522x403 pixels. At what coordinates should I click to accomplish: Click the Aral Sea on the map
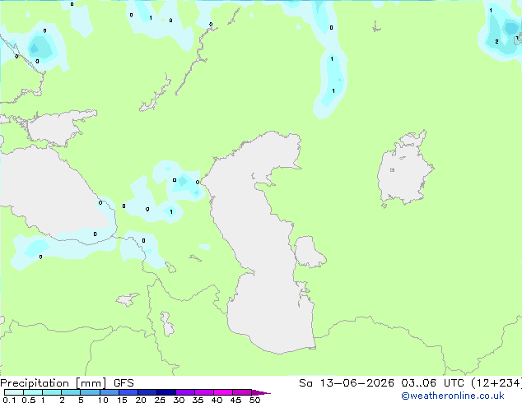click(404, 169)
